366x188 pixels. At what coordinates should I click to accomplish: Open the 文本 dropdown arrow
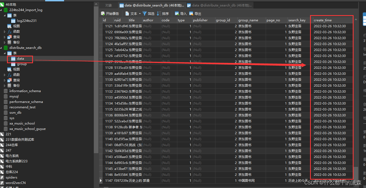point(140,14)
